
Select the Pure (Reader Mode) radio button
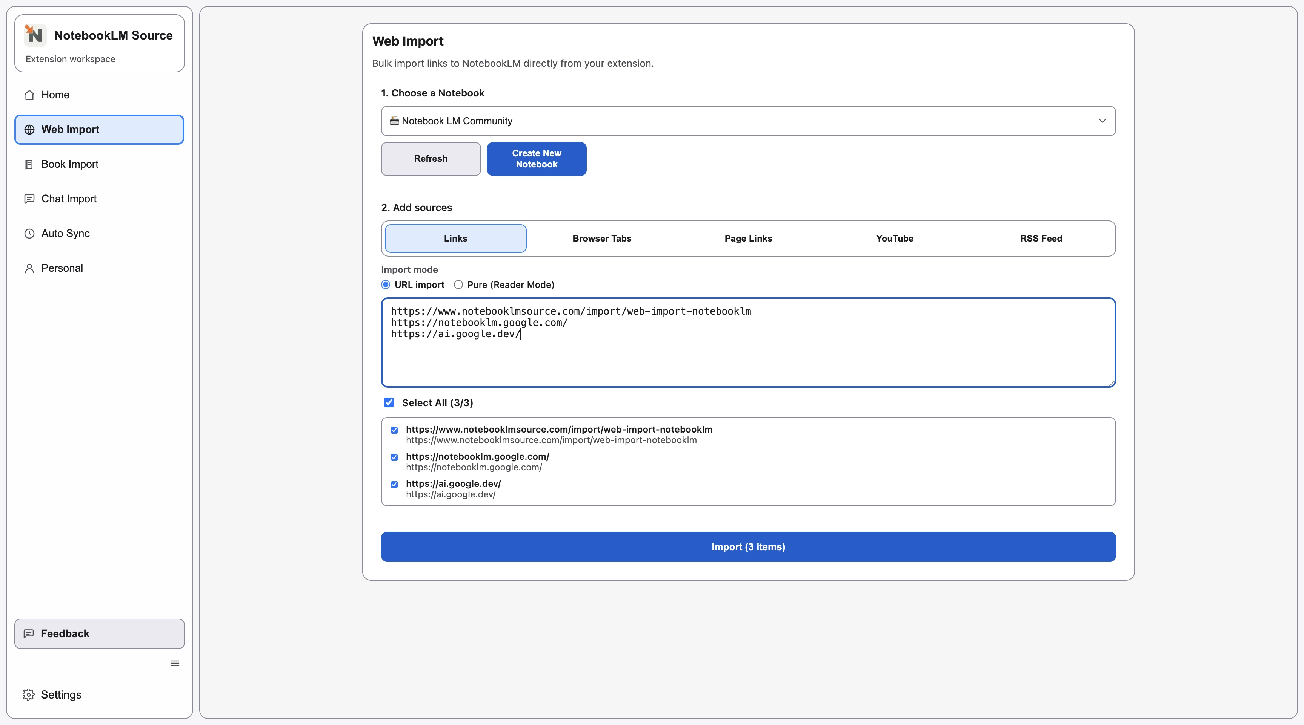pos(458,284)
